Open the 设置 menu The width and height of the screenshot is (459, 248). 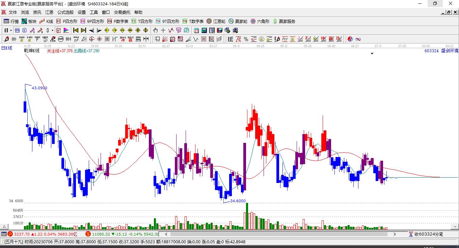click(82, 12)
